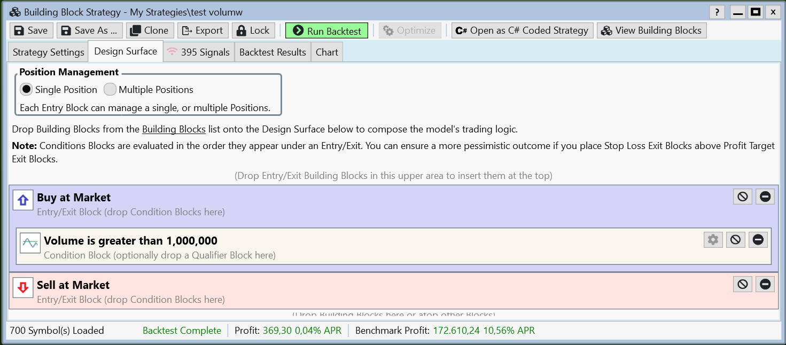786x345 pixels.
Task: Open the Backtest Results tab
Action: (273, 52)
